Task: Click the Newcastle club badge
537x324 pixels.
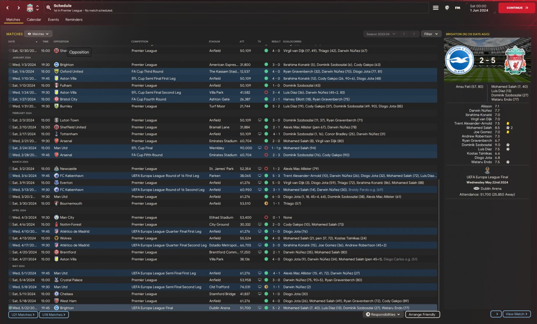Action: [56, 169]
